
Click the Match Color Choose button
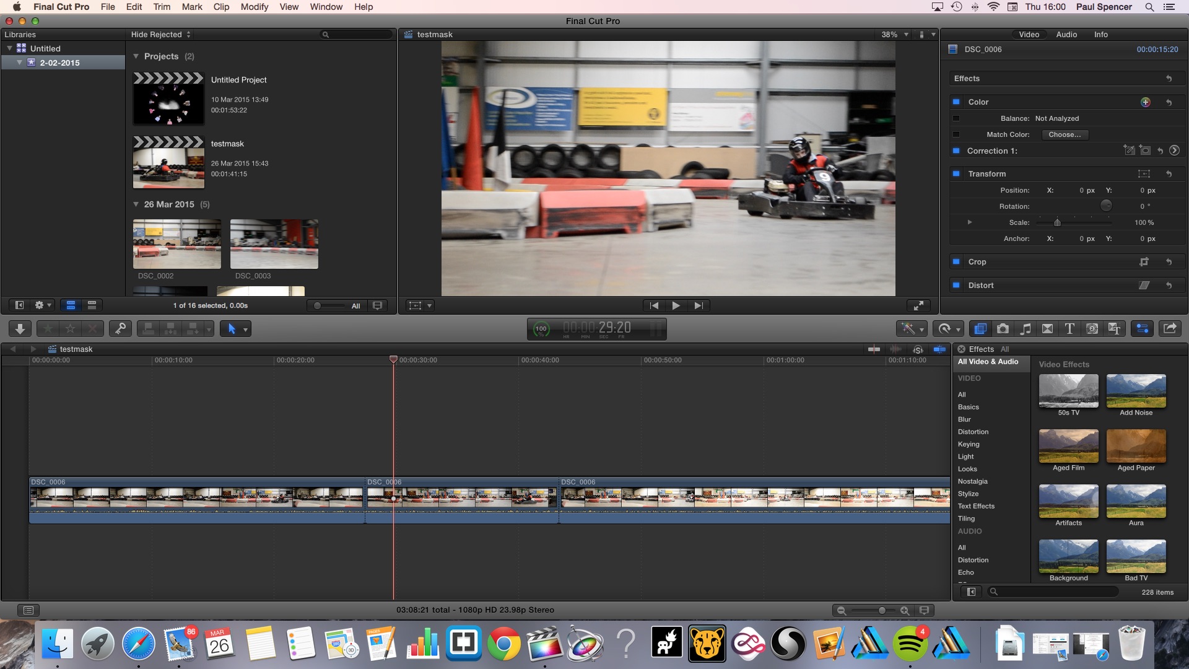pyautogui.click(x=1064, y=134)
